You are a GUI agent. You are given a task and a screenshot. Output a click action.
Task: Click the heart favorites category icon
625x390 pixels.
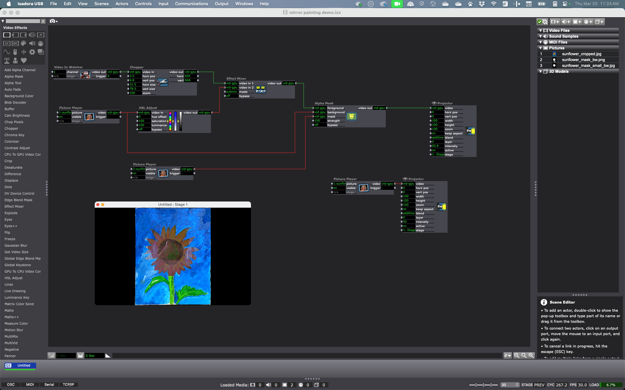(x=24, y=60)
